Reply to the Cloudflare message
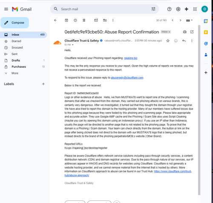The height and width of the screenshot is (203, 213). pos(184,41)
